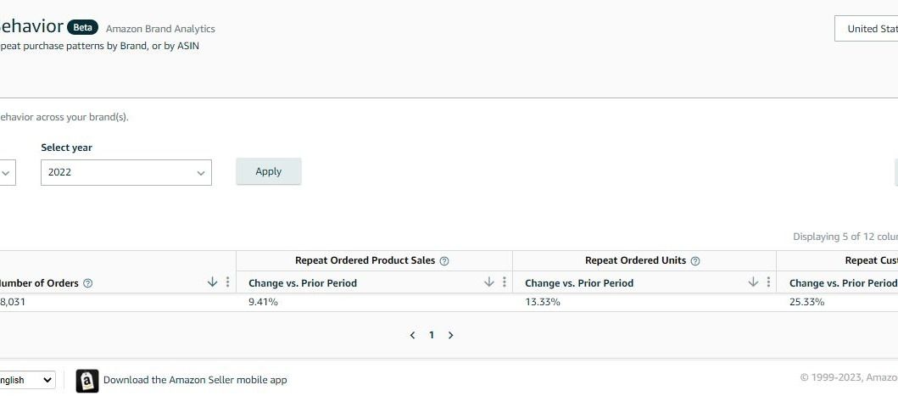Go to the previous table page

412,335
